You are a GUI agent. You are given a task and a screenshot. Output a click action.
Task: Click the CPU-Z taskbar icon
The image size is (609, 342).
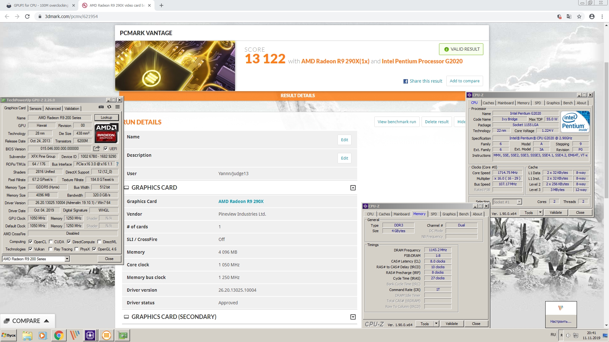[x=90, y=335]
